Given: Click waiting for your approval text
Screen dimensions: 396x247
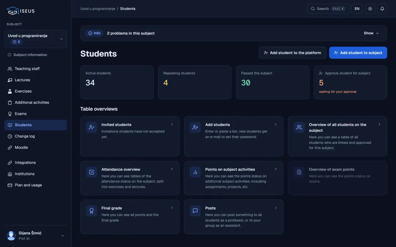Looking at the screenshot, I should click(x=337, y=92).
